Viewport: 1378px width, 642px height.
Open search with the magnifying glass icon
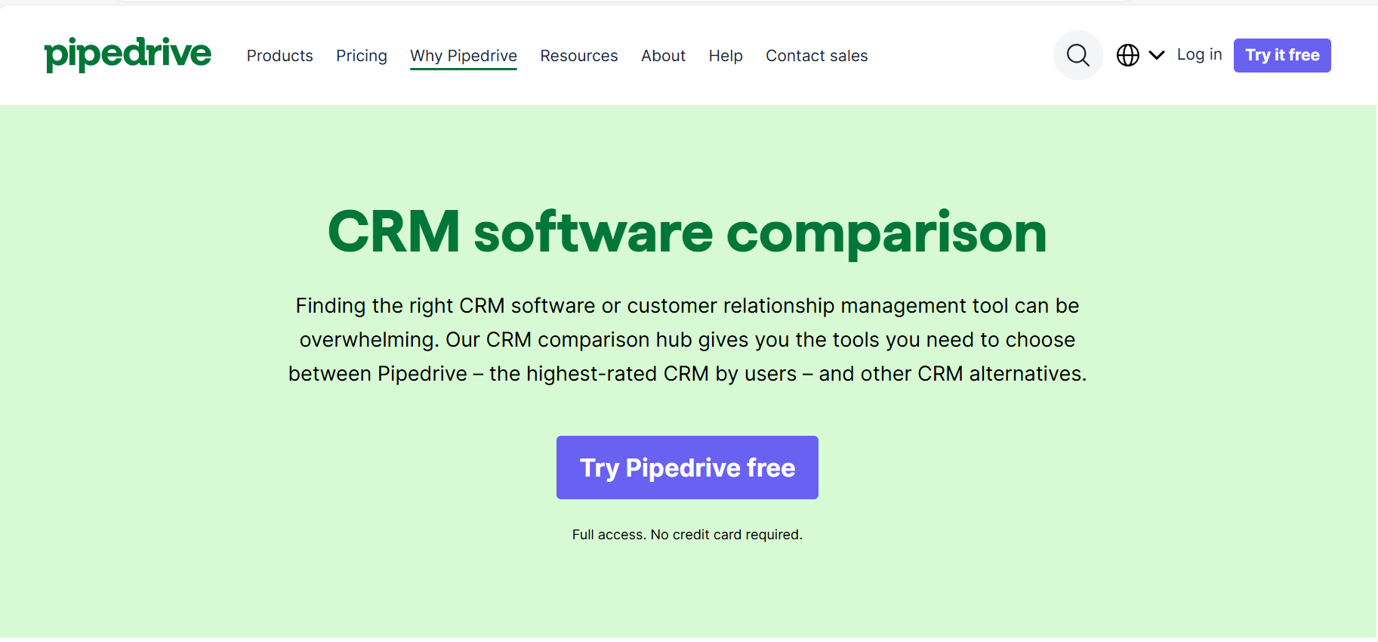[1077, 55]
